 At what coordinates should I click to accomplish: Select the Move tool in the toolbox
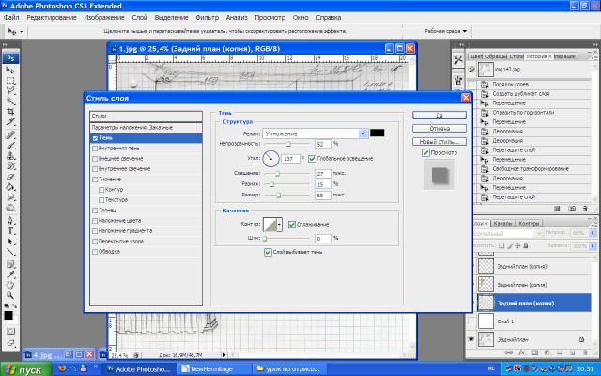point(10,70)
